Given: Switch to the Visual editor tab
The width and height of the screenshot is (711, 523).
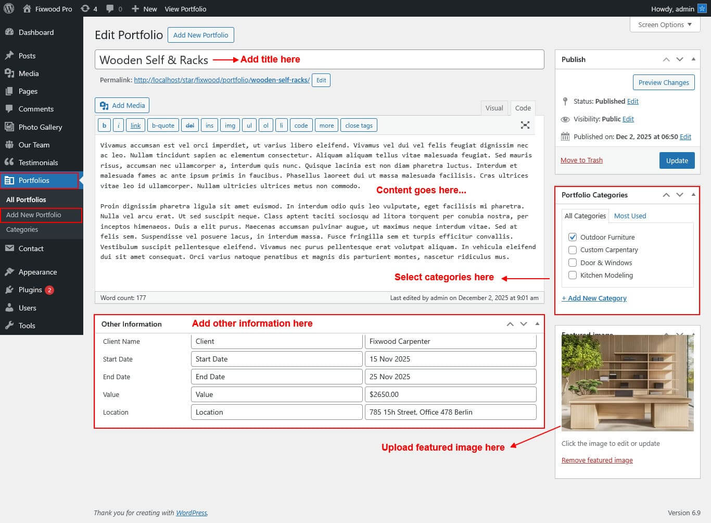Looking at the screenshot, I should pyautogui.click(x=494, y=108).
